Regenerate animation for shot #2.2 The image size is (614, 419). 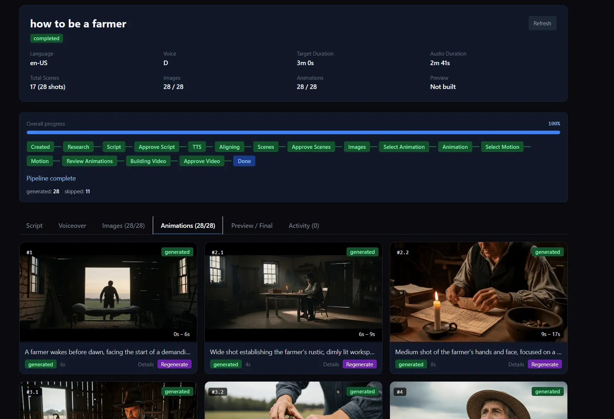point(545,365)
